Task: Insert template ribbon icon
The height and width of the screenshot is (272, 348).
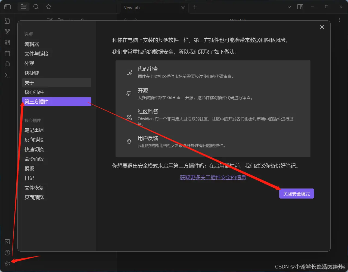Action: pos(7,64)
